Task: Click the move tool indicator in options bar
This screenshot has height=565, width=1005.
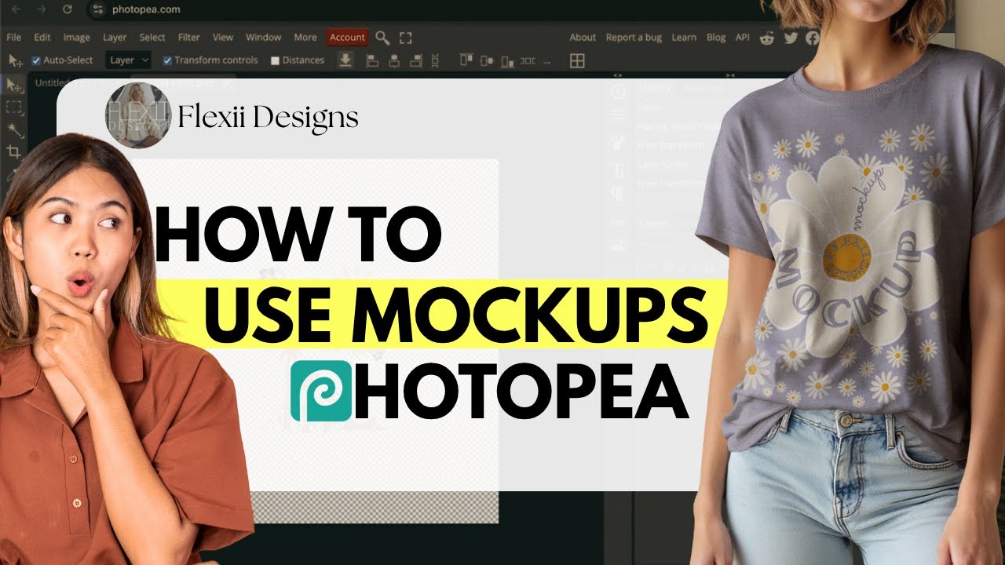Action: pyautogui.click(x=15, y=60)
